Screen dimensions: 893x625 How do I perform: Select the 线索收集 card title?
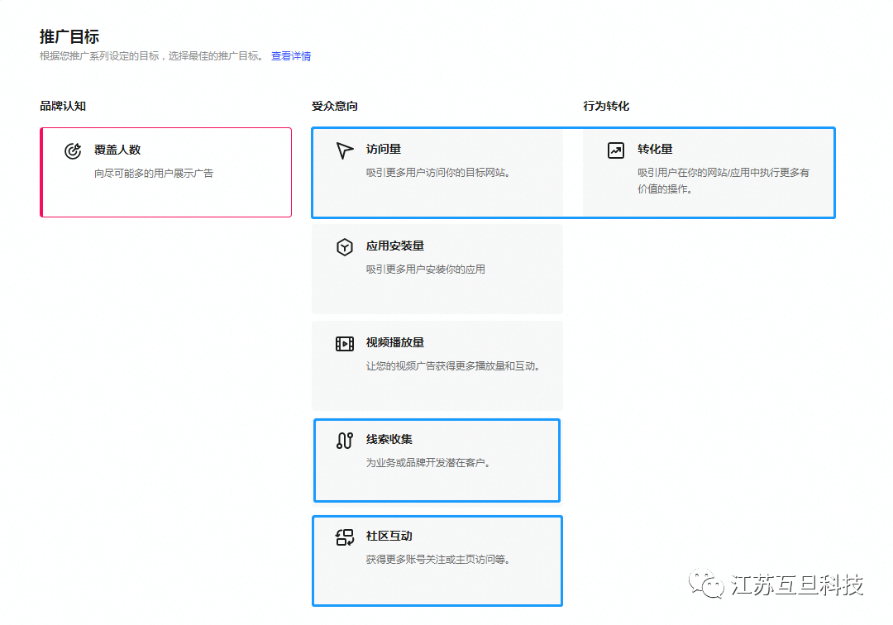click(x=389, y=440)
